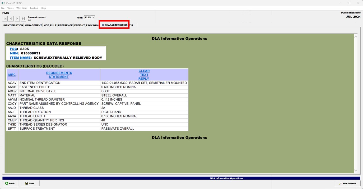363x189 pixels.
Task: Click the scrollbar down arrow
Action: [x=356, y=171]
